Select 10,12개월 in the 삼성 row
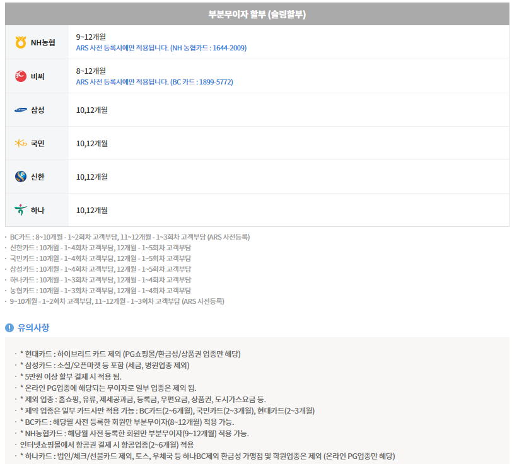Screen dimensions: 512x464 pos(92,110)
